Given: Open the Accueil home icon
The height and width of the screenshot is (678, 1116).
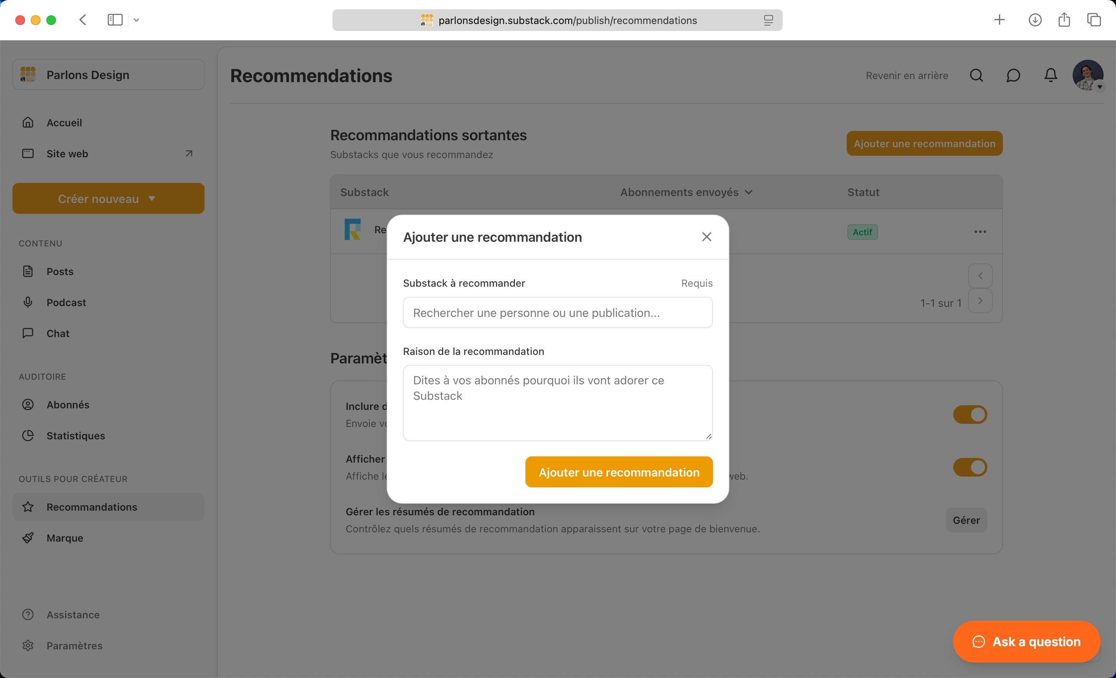Looking at the screenshot, I should pos(28,123).
